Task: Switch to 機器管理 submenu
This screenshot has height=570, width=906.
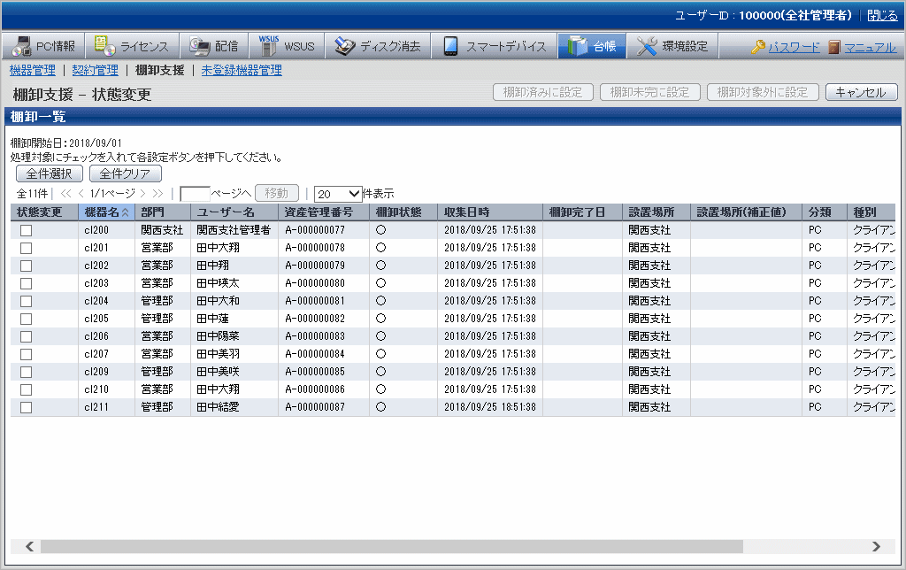Action: [x=32, y=70]
